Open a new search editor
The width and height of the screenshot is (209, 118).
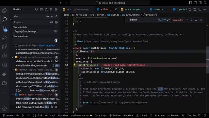point(46,10)
